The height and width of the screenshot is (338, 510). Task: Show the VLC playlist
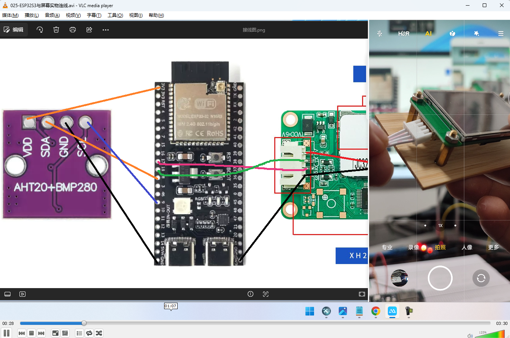pyautogui.click(x=79, y=333)
